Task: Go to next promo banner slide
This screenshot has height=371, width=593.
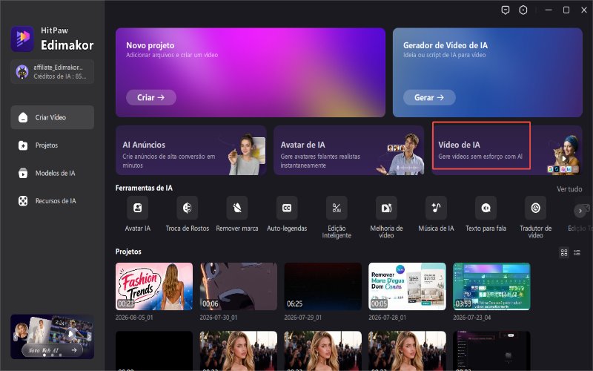Action: point(89,336)
